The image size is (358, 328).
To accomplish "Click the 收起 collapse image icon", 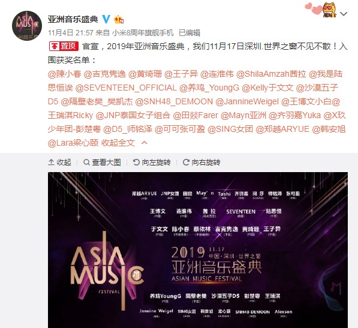I will [51, 163].
